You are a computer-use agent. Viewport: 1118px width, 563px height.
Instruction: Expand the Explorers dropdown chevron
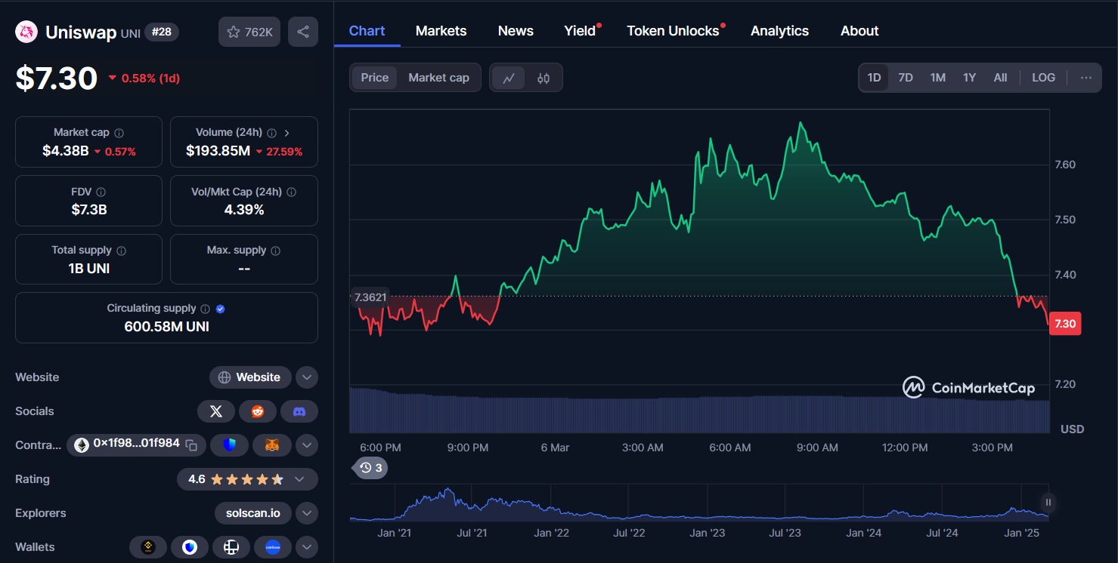(x=306, y=513)
